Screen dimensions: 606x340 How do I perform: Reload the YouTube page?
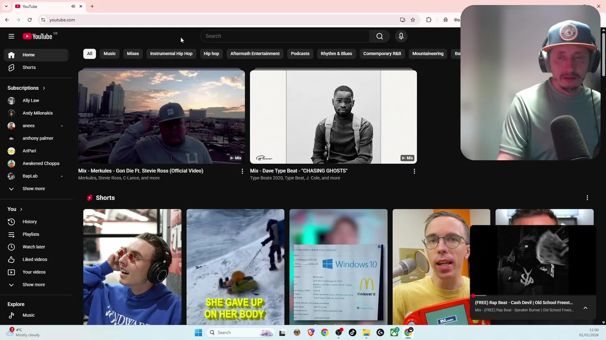[x=29, y=20]
